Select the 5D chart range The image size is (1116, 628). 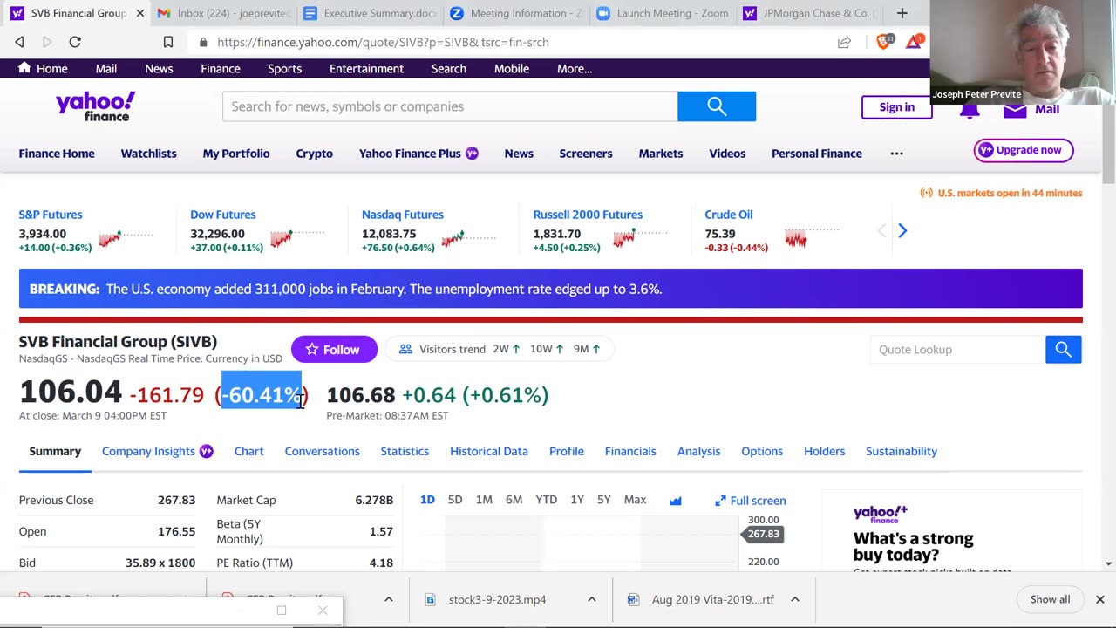[455, 500]
